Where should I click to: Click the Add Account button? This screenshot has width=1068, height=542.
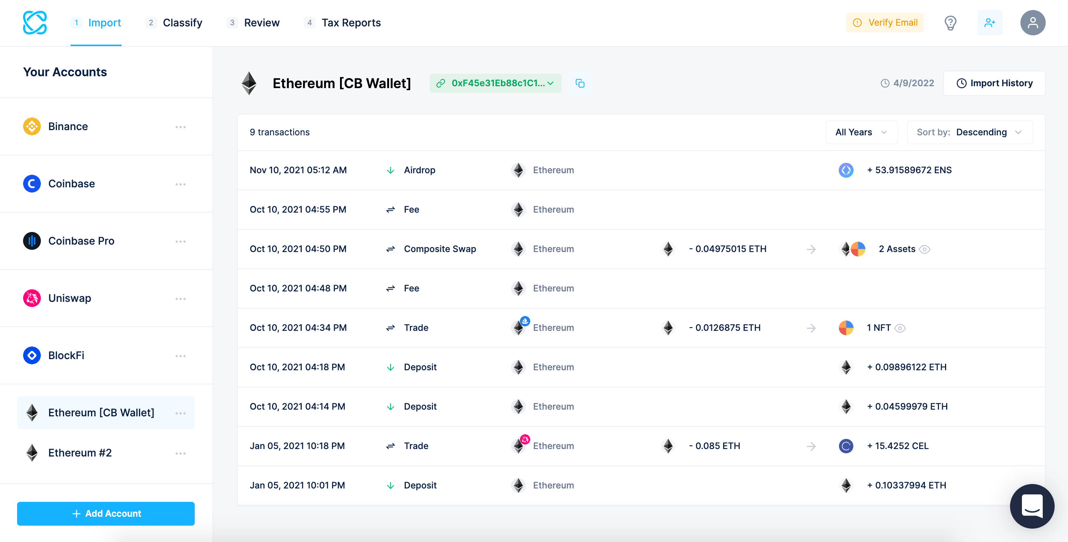coord(106,513)
